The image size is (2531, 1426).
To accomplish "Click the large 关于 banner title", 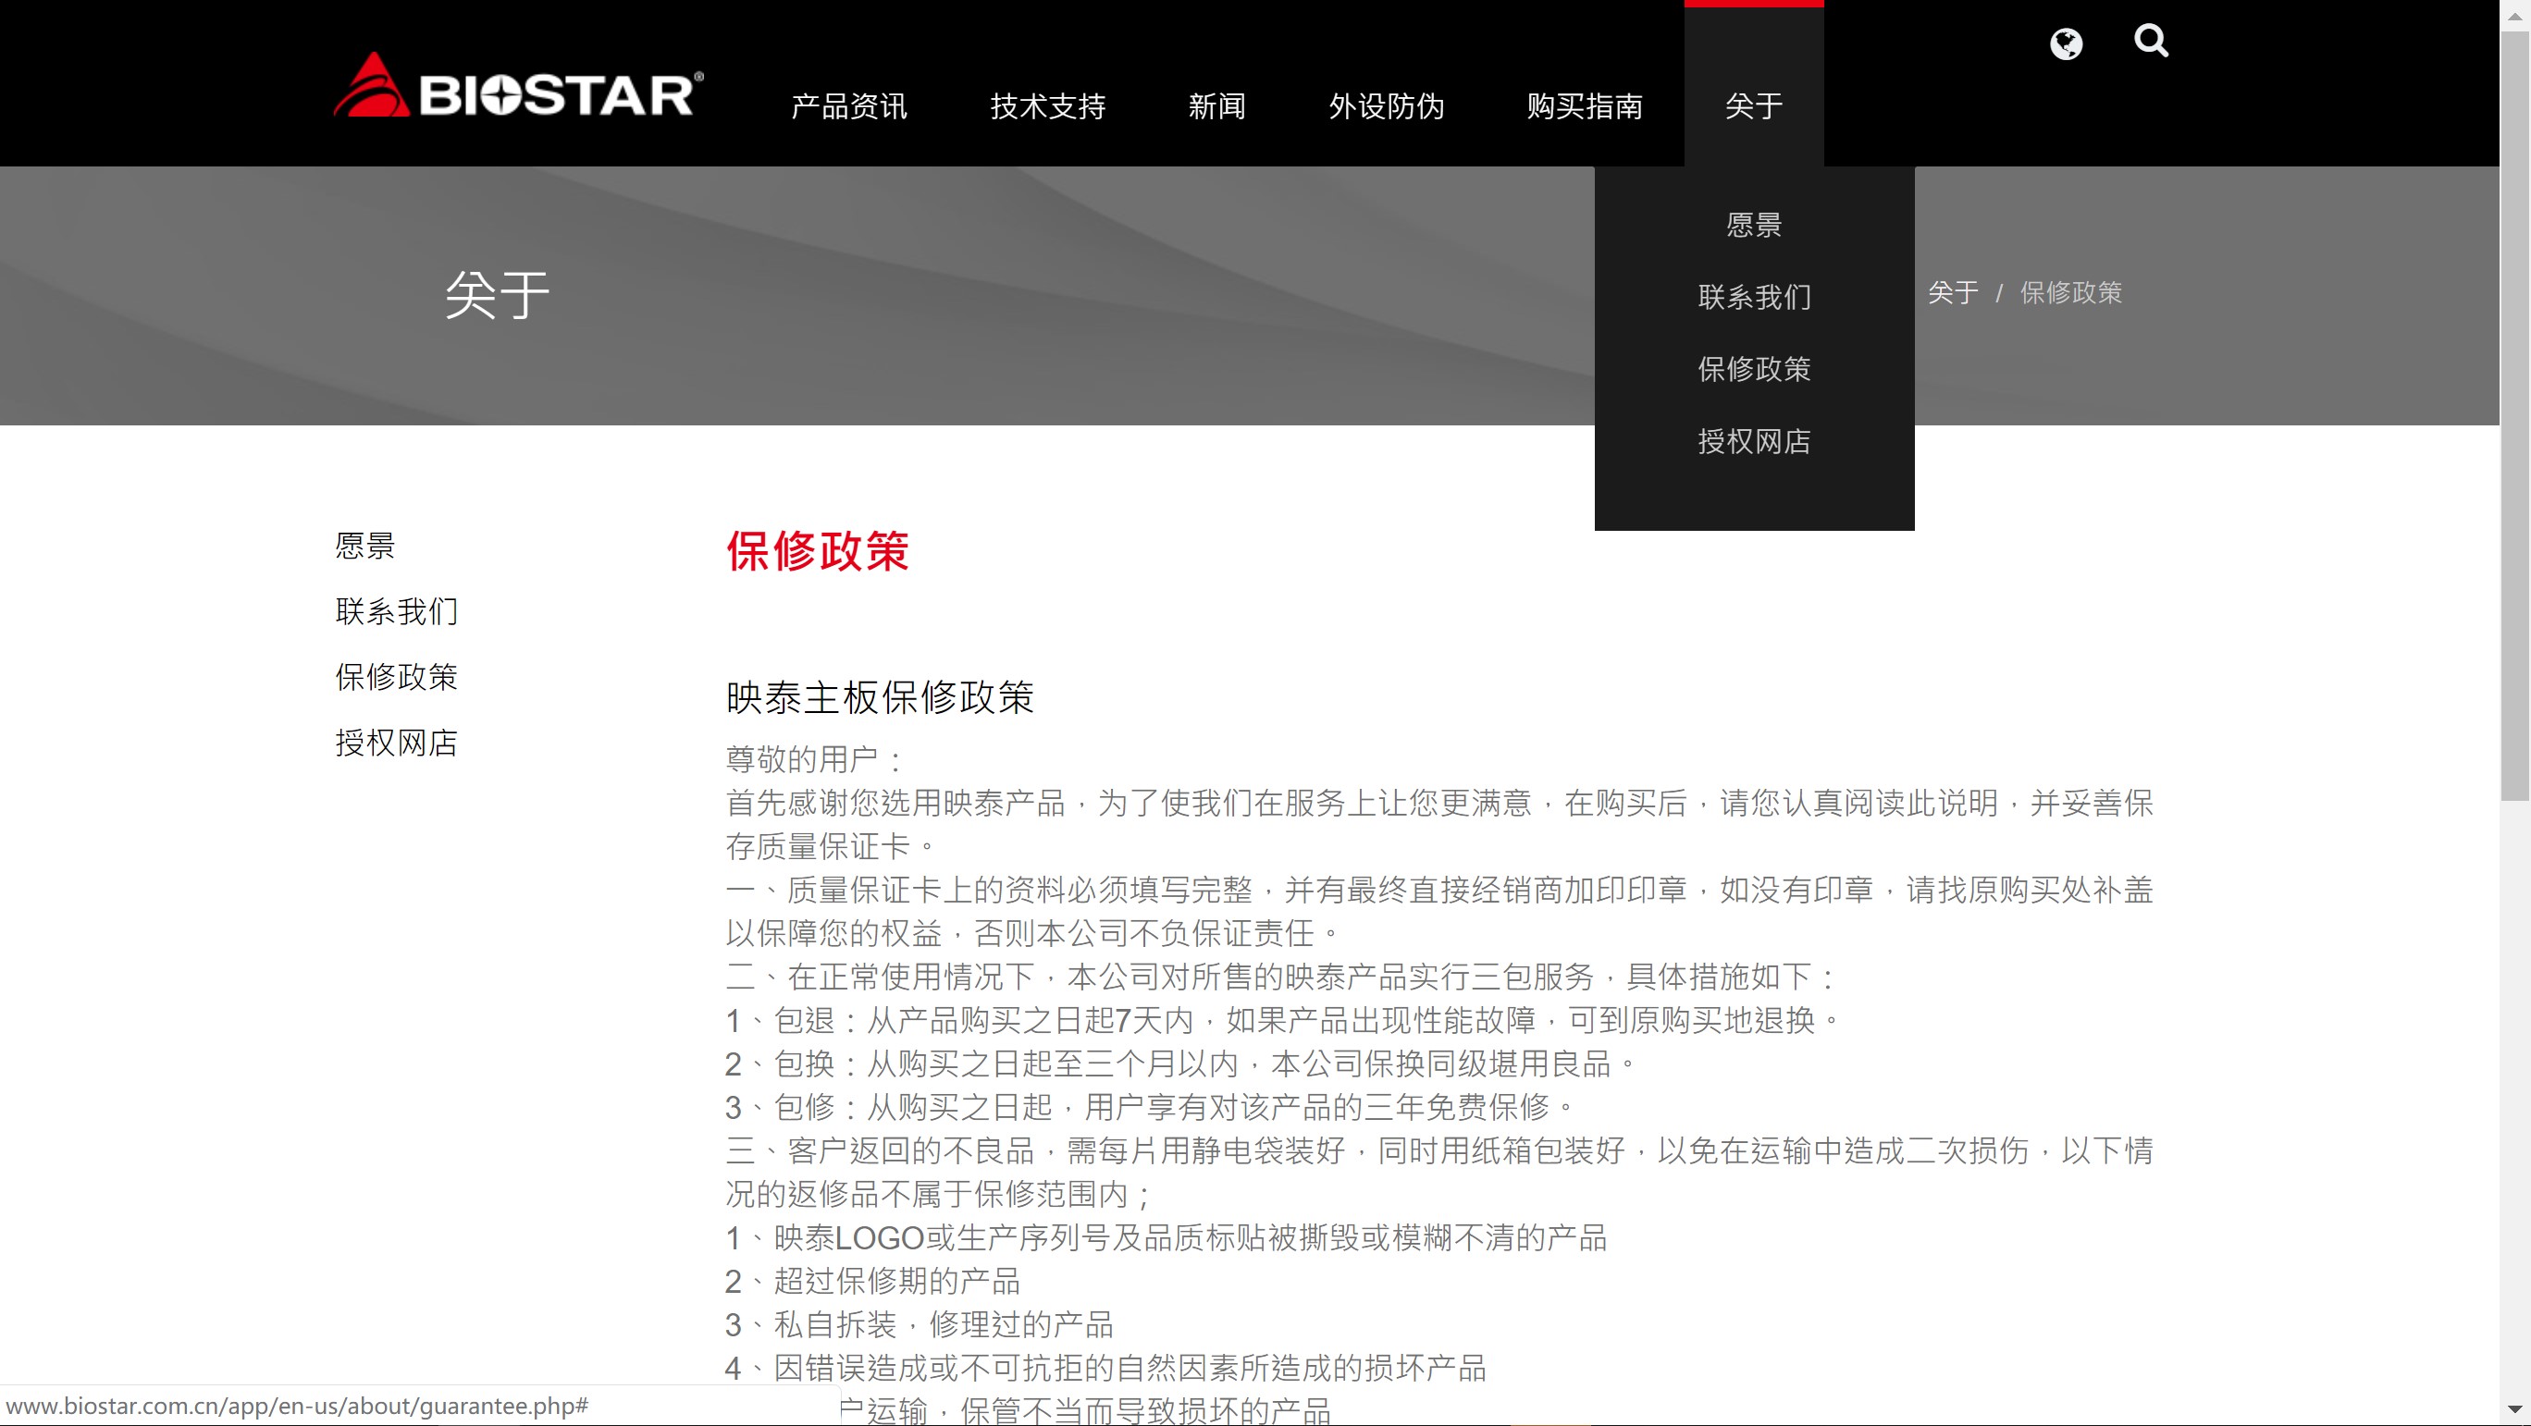I will click(x=496, y=295).
